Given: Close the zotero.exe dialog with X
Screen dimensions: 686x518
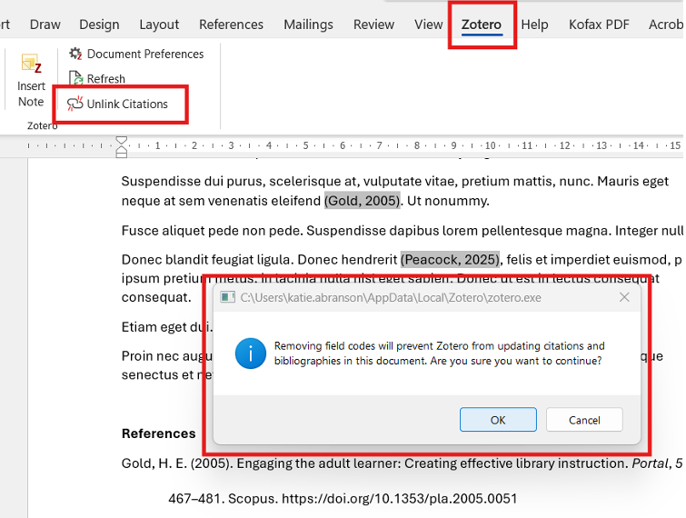Looking at the screenshot, I should coord(624,297).
